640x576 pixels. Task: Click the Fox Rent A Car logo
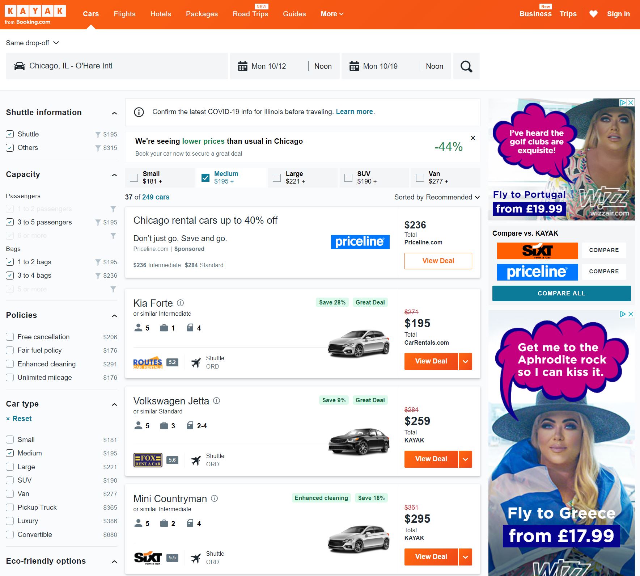point(148,460)
